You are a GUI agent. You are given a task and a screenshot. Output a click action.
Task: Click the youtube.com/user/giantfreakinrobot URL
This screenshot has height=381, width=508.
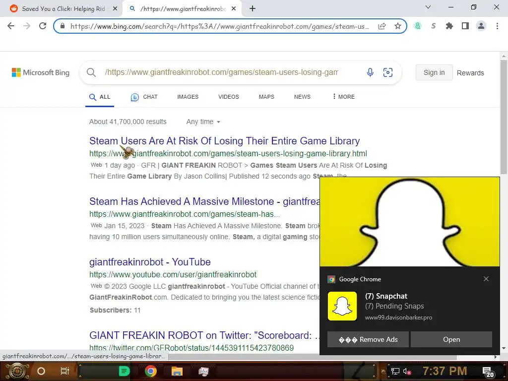click(173, 275)
